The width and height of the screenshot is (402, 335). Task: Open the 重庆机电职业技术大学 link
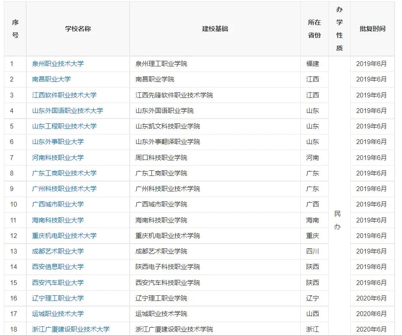click(64, 235)
